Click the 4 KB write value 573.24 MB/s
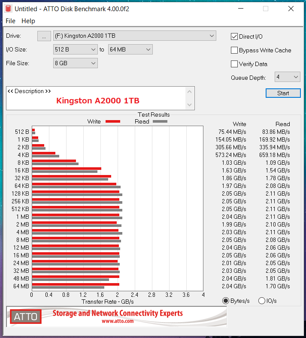 tap(231, 155)
